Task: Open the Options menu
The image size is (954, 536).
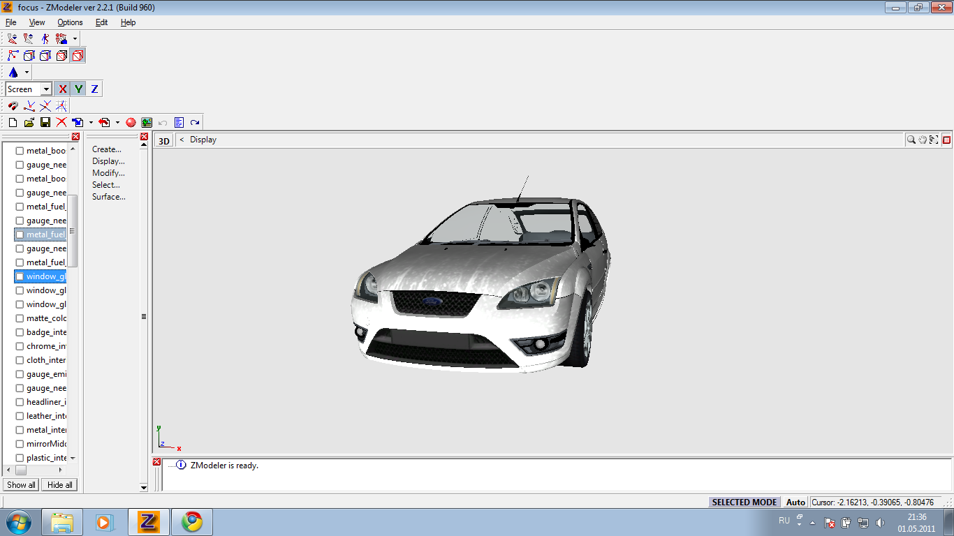Action: tap(70, 22)
